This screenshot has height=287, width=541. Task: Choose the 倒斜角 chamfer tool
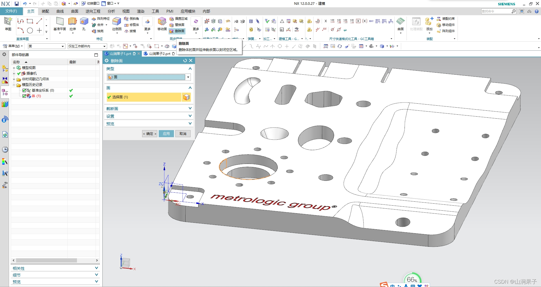(132, 19)
